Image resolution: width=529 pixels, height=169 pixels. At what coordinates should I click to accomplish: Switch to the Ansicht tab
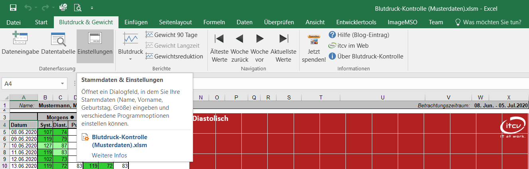tap(315, 22)
